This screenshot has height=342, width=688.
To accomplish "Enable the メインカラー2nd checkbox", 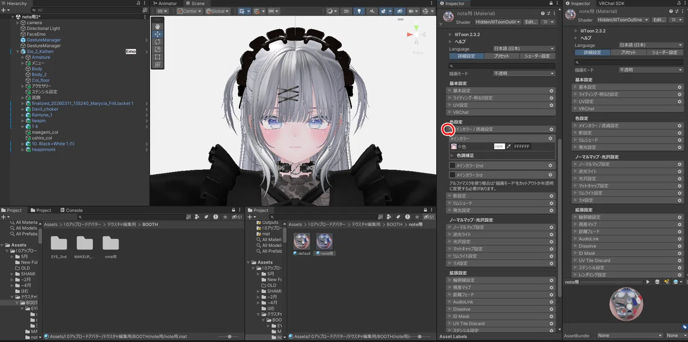I will [453, 166].
